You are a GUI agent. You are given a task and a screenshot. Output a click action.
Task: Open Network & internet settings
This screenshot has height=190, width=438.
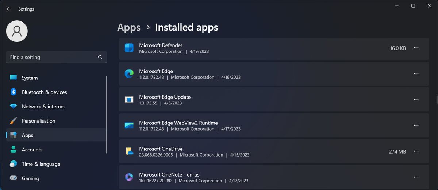[x=43, y=107]
